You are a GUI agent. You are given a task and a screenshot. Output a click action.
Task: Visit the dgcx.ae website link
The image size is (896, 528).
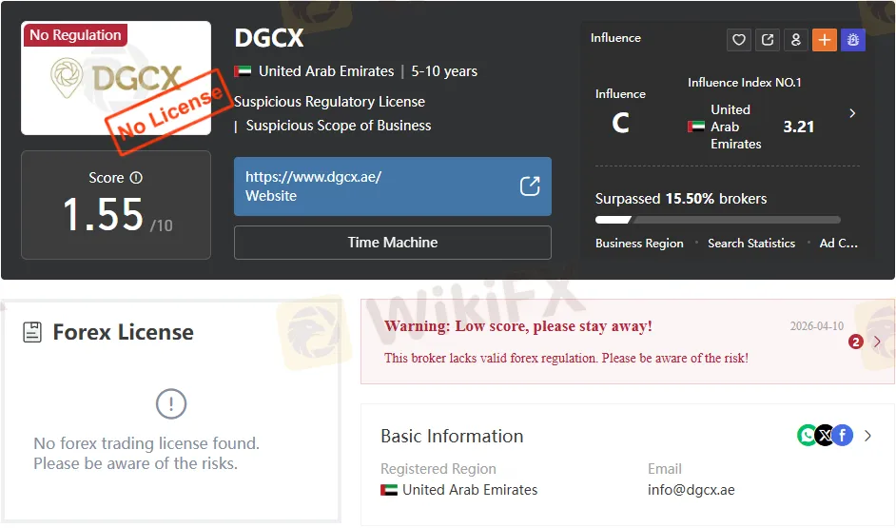314,178
